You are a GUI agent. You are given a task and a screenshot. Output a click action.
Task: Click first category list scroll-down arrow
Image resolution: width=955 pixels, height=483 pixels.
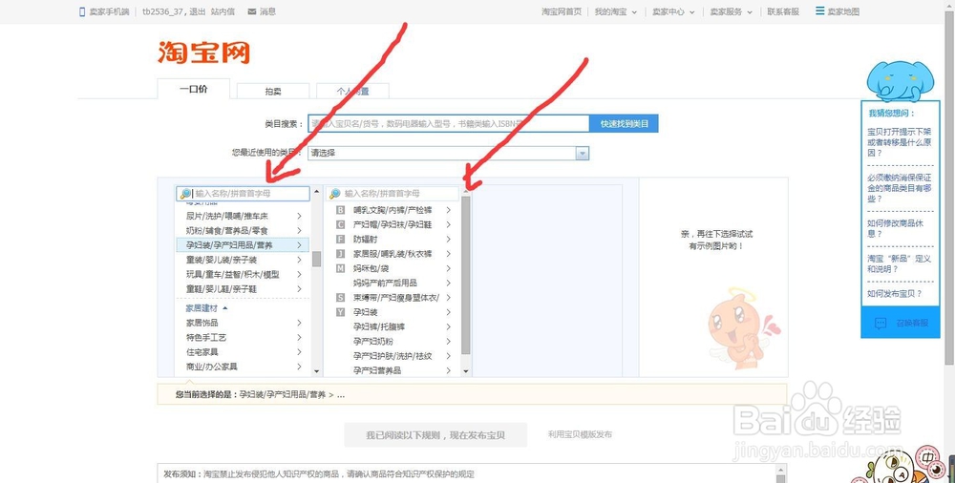317,371
